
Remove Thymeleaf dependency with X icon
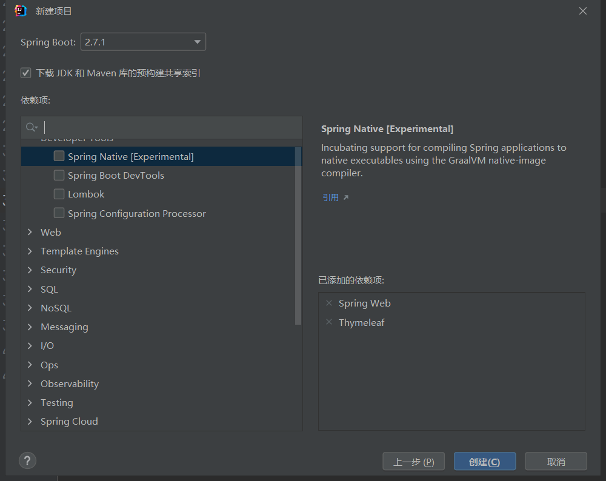click(329, 322)
